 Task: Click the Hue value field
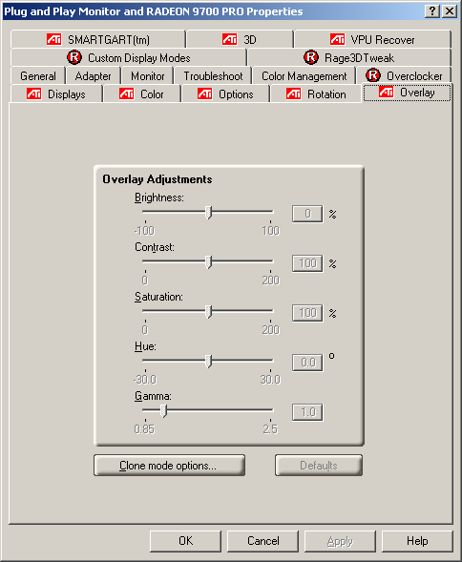(x=307, y=363)
